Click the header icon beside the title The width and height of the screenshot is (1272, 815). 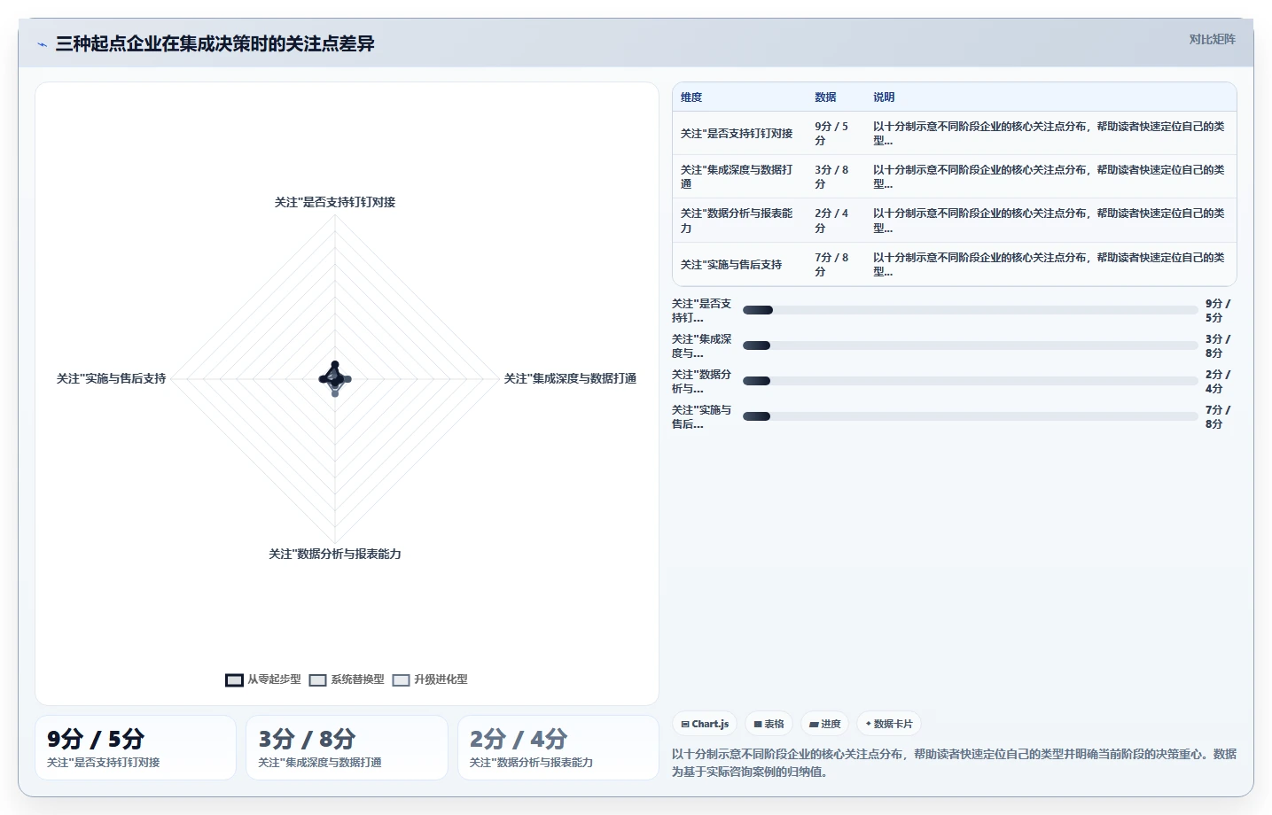point(42,44)
